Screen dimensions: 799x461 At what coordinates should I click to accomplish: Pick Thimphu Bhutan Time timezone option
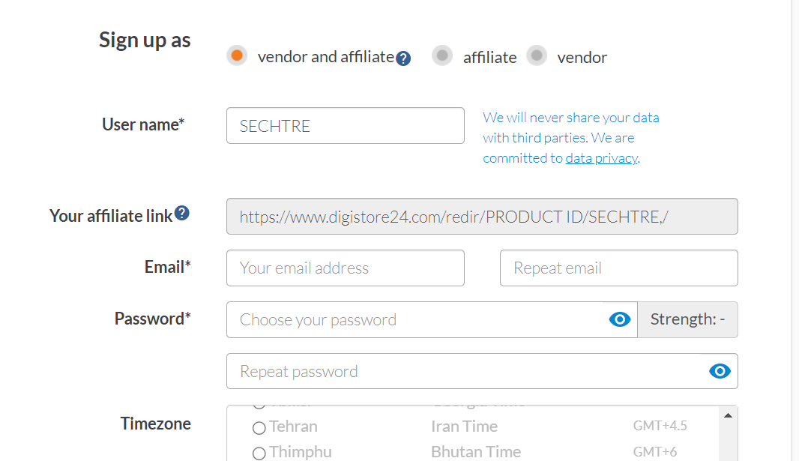259,453
